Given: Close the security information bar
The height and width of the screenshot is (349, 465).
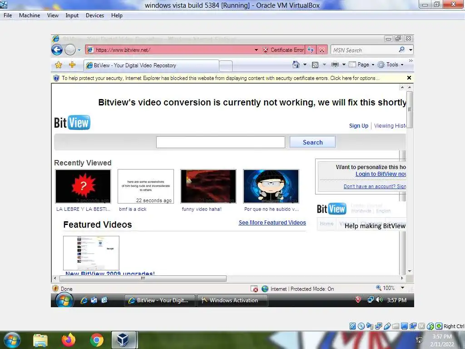Looking at the screenshot, I should click(409, 78).
